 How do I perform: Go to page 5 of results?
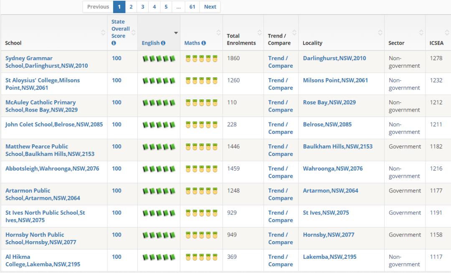[166, 7]
